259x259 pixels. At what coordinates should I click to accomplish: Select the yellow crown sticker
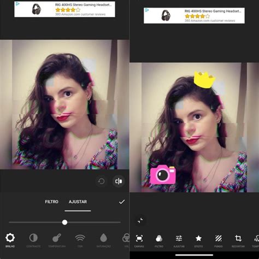point(204,80)
